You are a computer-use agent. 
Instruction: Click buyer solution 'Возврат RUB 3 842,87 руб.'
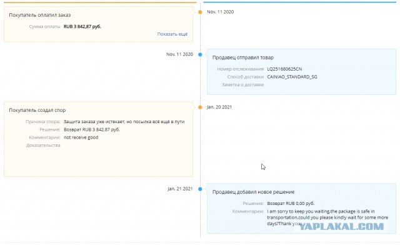tap(92, 129)
